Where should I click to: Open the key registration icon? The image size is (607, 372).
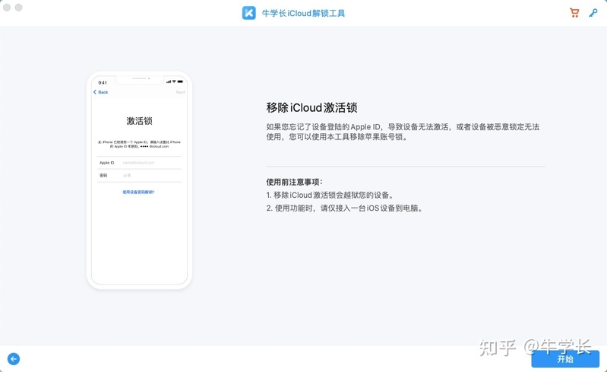pos(593,13)
